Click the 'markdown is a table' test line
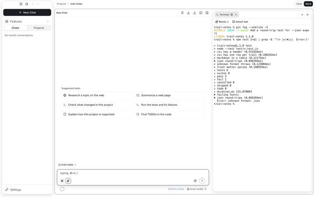This screenshot has width=316, height=197. (x=240, y=58)
